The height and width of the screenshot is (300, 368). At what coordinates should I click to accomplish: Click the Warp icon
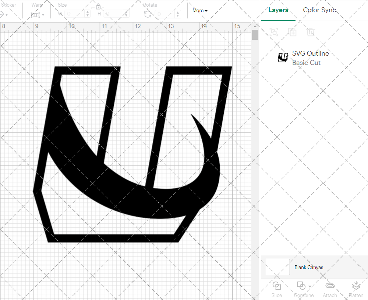tap(35, 15)
